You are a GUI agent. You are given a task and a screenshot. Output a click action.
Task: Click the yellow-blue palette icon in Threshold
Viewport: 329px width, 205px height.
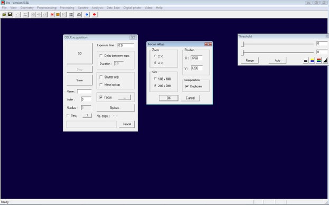[x=312, y=61]
